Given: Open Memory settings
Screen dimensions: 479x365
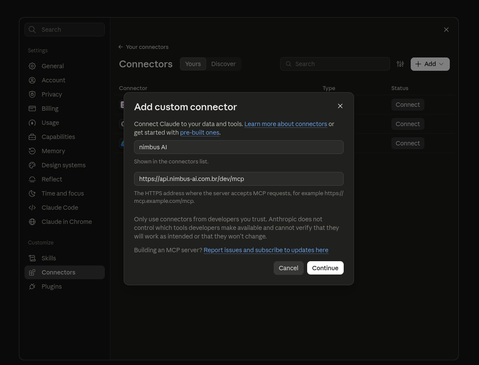Looking at the screenshot, I should point(64,151).
